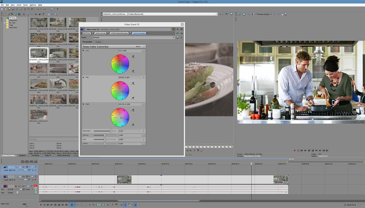Select Media Bins folder
Viewport: 365px width, 208px height.
[13, 20]
